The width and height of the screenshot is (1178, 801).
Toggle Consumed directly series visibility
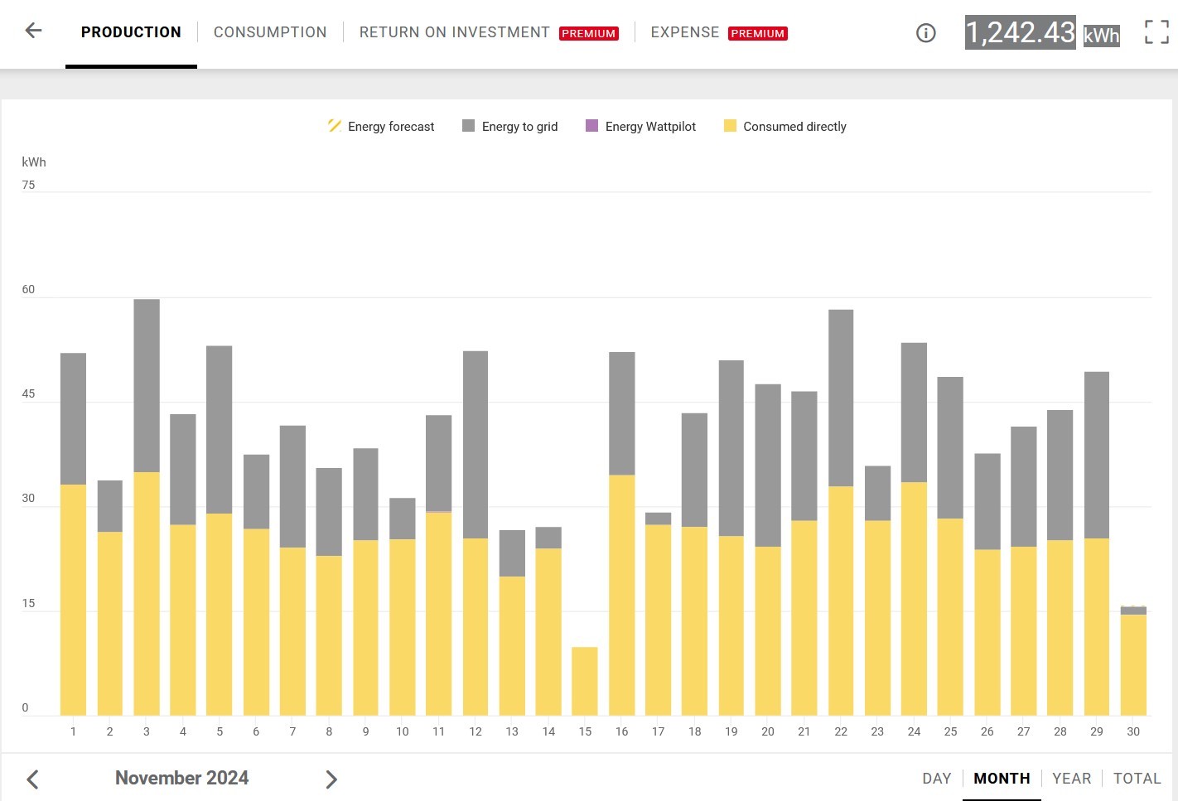[794, 127]
